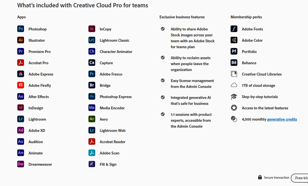Click the 'Step-by-step tutorials' text
308x186 pixels.
(260, 97)
